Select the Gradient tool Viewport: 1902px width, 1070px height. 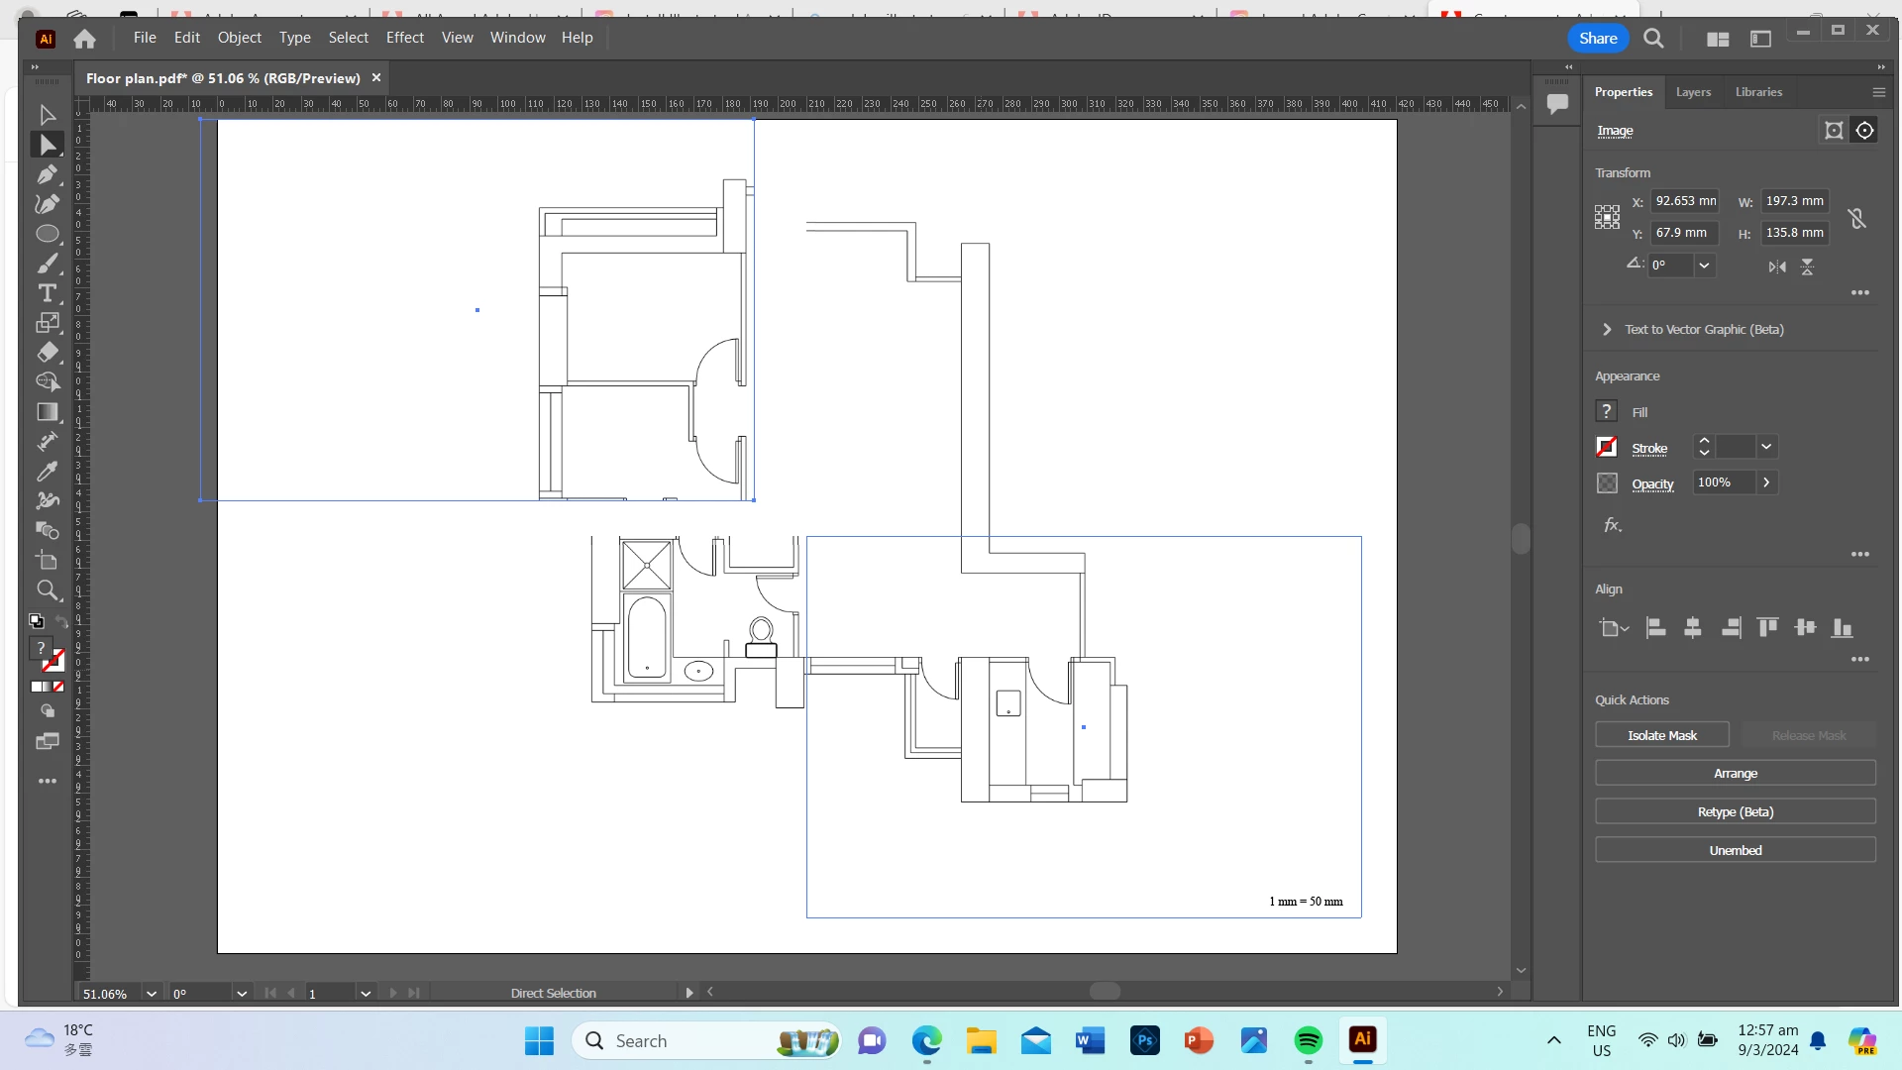click(47, 412)
